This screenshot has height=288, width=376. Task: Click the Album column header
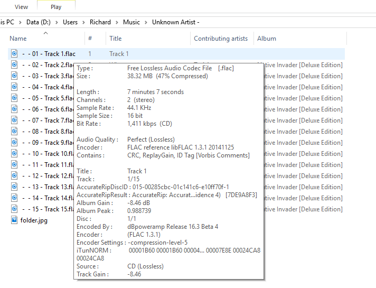click(267, 39)
